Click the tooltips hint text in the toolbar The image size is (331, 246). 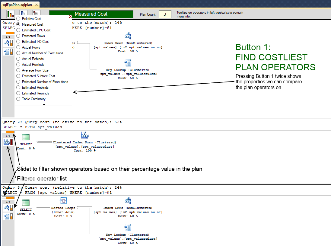210,14
